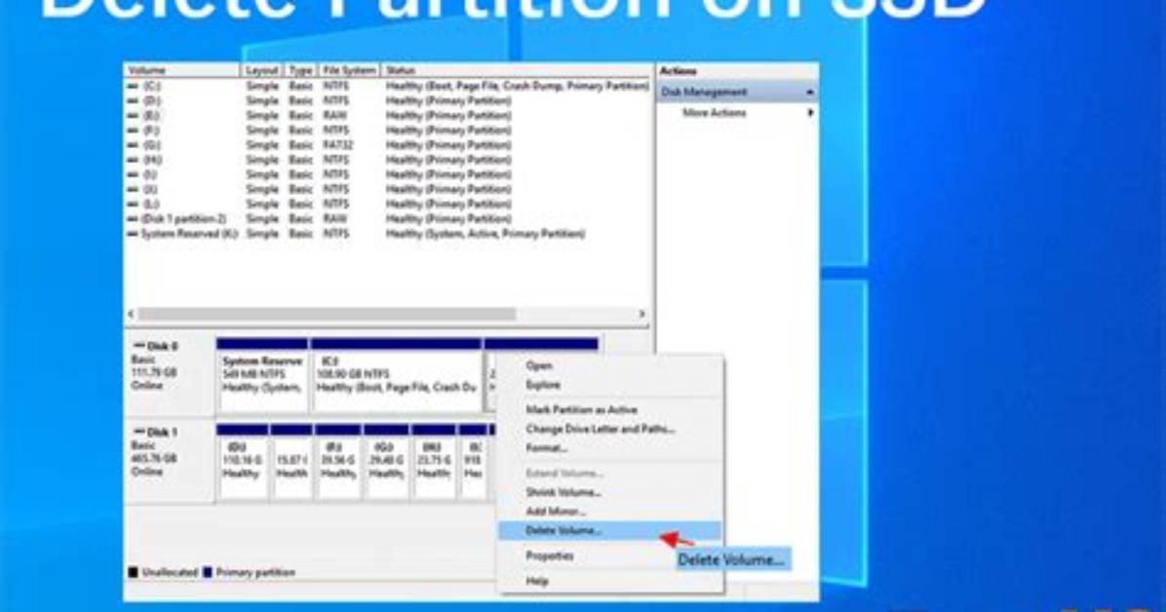The height and width of the screenshot is (612, 1166).
Task: Click the Disk 0 drive icon
Action: click(x=138, y=347)
